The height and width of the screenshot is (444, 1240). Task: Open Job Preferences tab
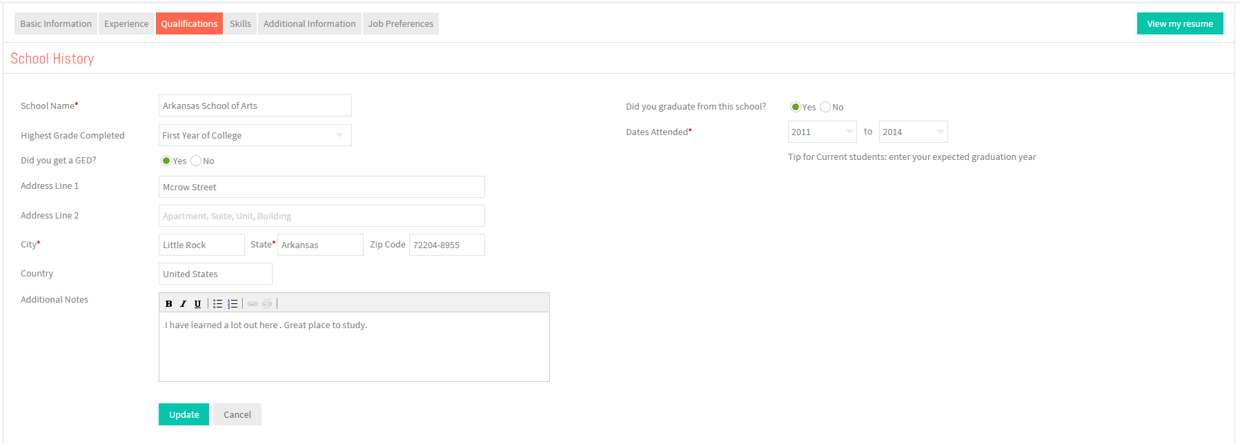tap(401, 23)
